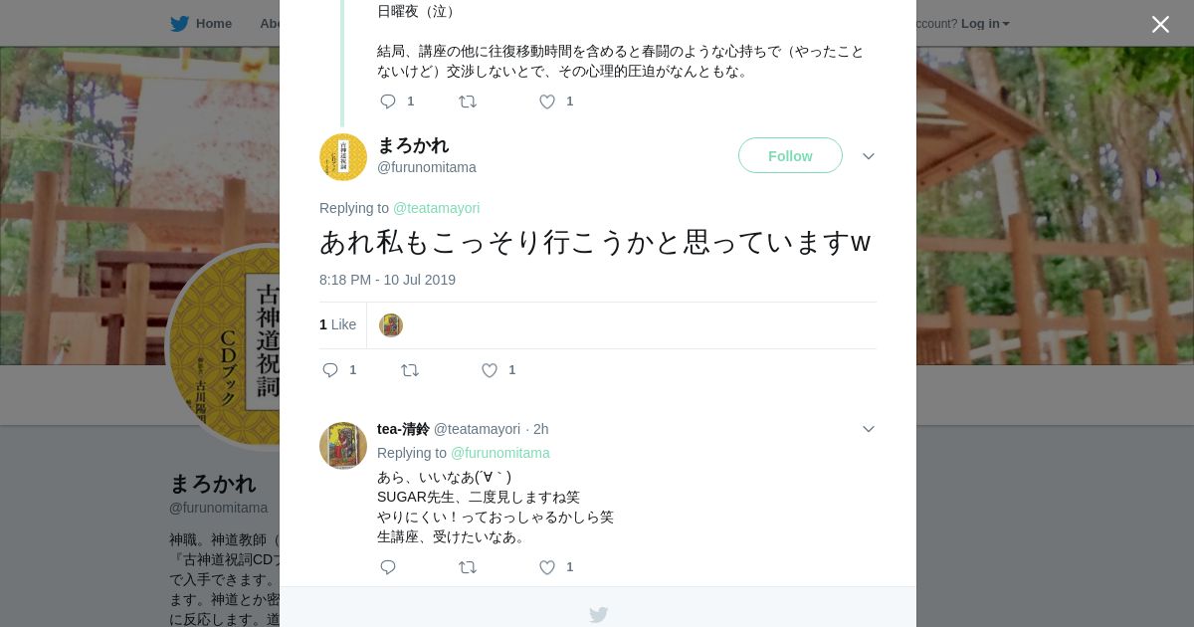Follow the まろかれ account

pyautogui.click(x=790, y=155)
